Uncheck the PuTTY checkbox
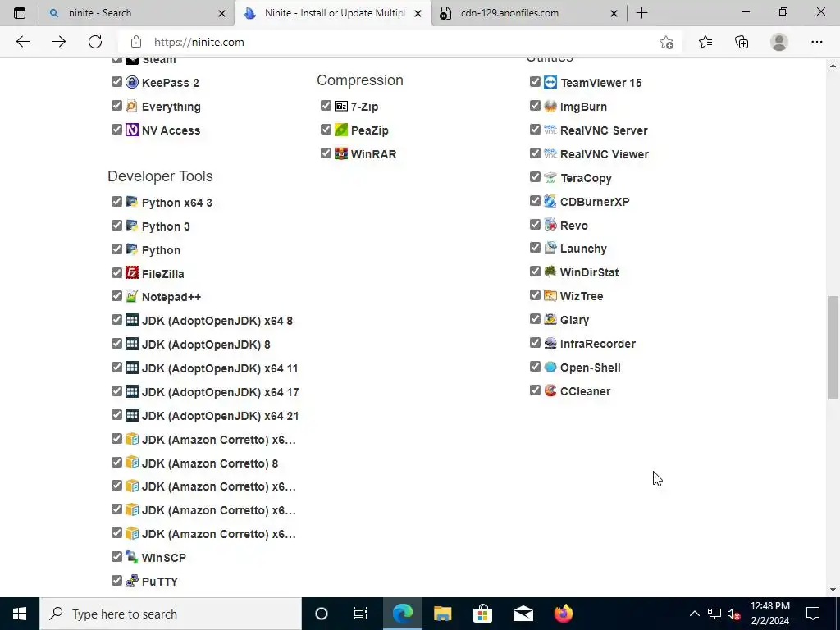The width and height of the screenshot is (840, 630). (116, 580)
